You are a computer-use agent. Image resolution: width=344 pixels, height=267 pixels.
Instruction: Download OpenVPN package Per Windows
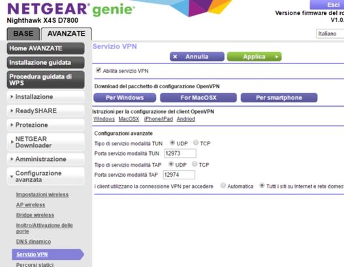(x=125, y=98)
